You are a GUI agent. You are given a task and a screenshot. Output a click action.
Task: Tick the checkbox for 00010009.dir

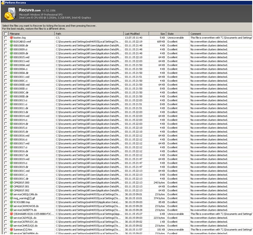click(6, 53)
